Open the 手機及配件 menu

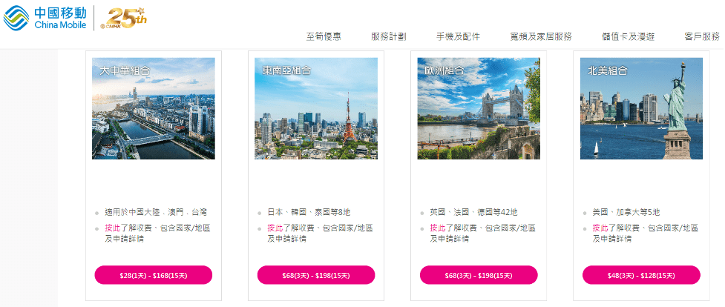click(x=458, y=37)
